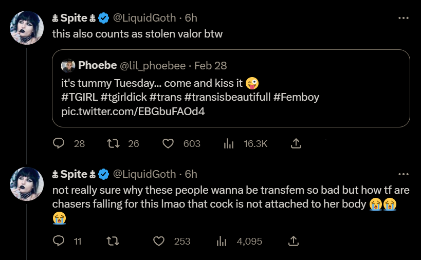Open @LiquidGoth handle on first tweet
This screenshot has height=260, width=421.
[144, 18]
